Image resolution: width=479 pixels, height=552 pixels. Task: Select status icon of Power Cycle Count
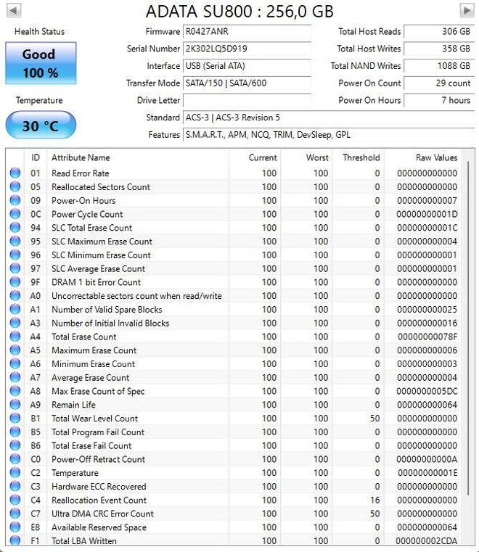[x=15, y=214]
